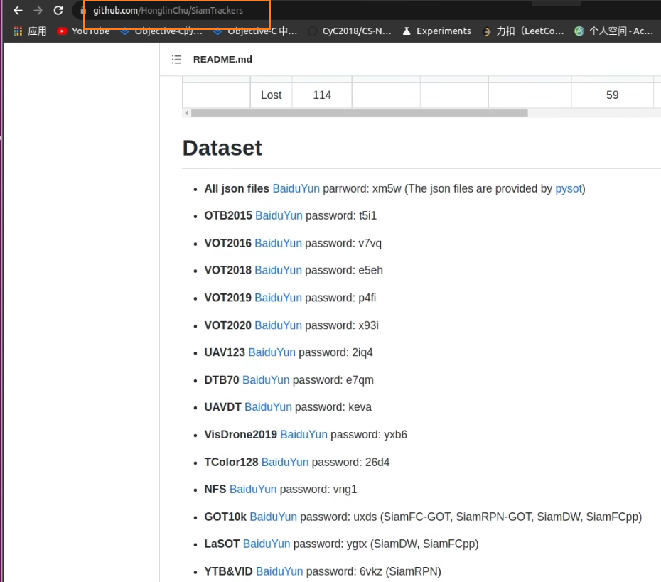
Task: Click the UAV123 password text 2iq4
Action: pyautogui.click(x=362, y=352)
